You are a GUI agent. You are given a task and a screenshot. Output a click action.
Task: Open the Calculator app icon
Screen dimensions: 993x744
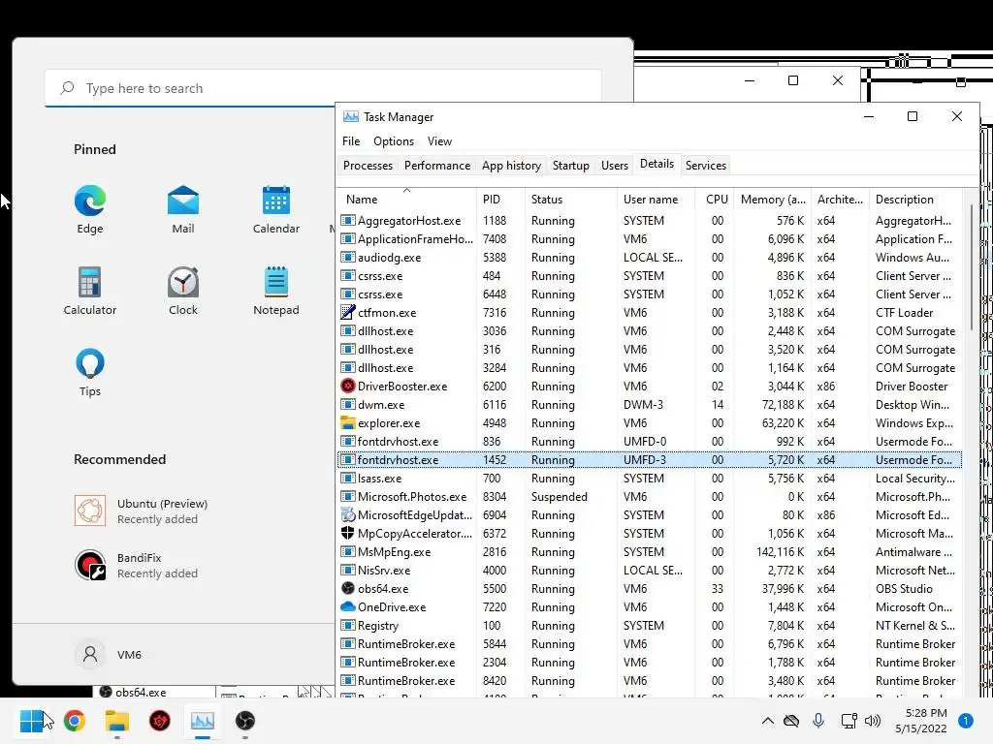pyautogui.click(x=90, y=291)
